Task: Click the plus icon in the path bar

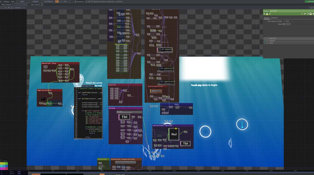Action: point(6,8)
